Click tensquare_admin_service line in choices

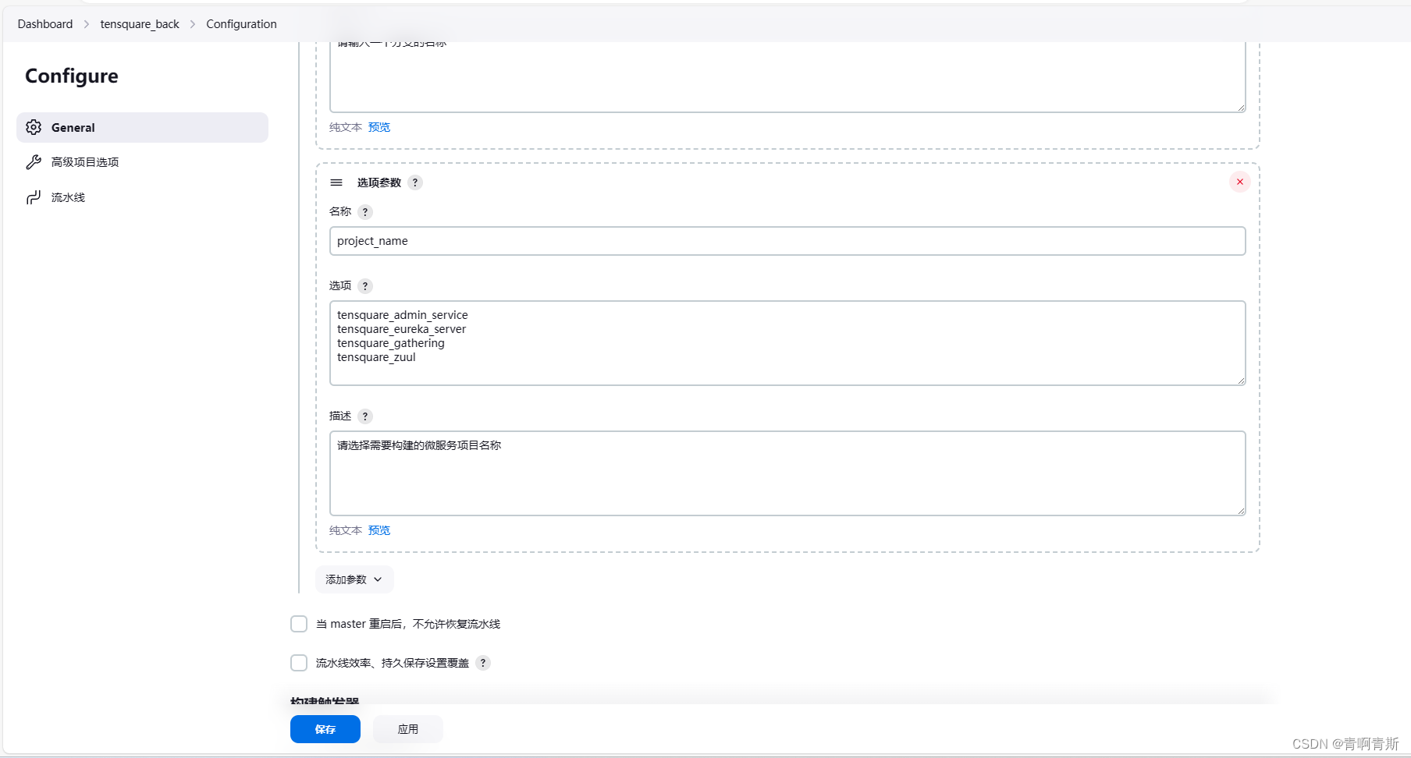click(x=403, y=315)
